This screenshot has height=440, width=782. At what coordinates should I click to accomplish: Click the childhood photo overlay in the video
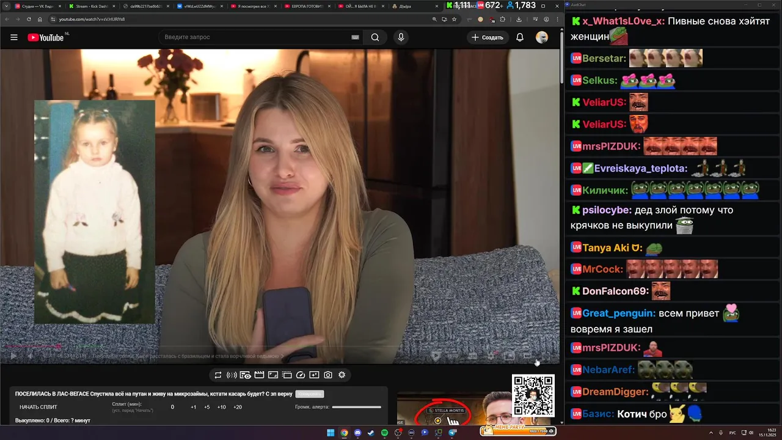point(94,211)
